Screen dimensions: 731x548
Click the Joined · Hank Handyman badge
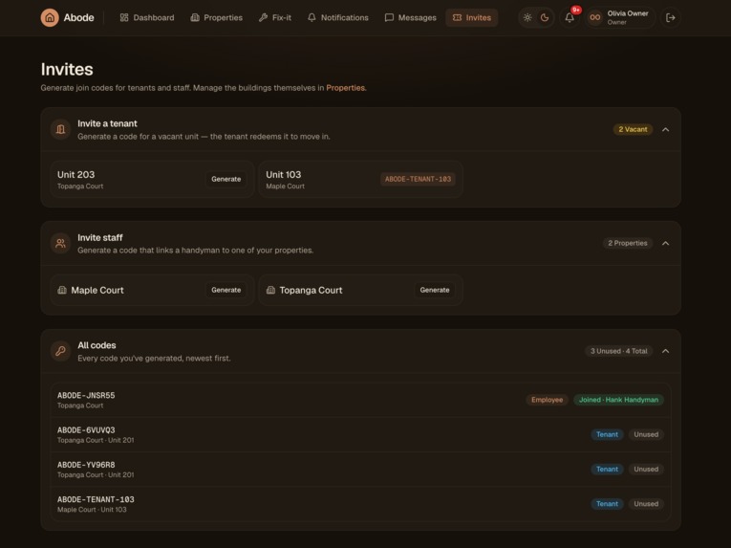tap(618, 400)
